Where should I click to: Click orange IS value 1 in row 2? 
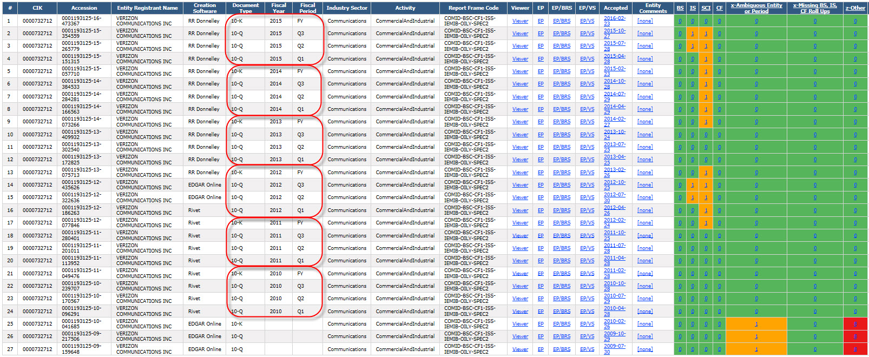(693, 34)
